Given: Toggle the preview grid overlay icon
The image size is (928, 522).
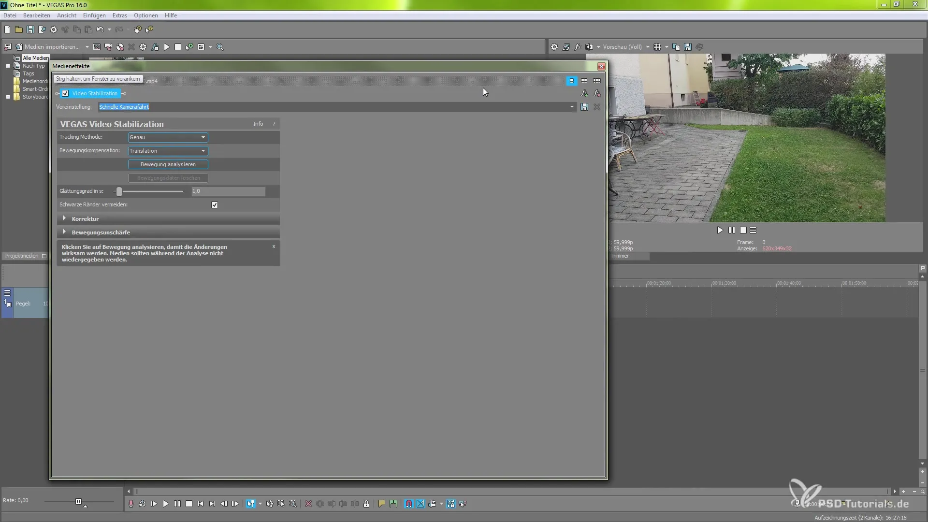Looking at the screenshot, I should 657,47.
